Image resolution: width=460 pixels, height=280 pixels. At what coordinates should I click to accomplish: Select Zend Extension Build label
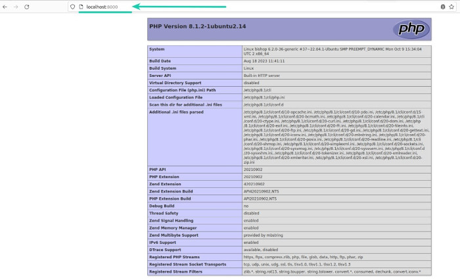pos(171,191)
